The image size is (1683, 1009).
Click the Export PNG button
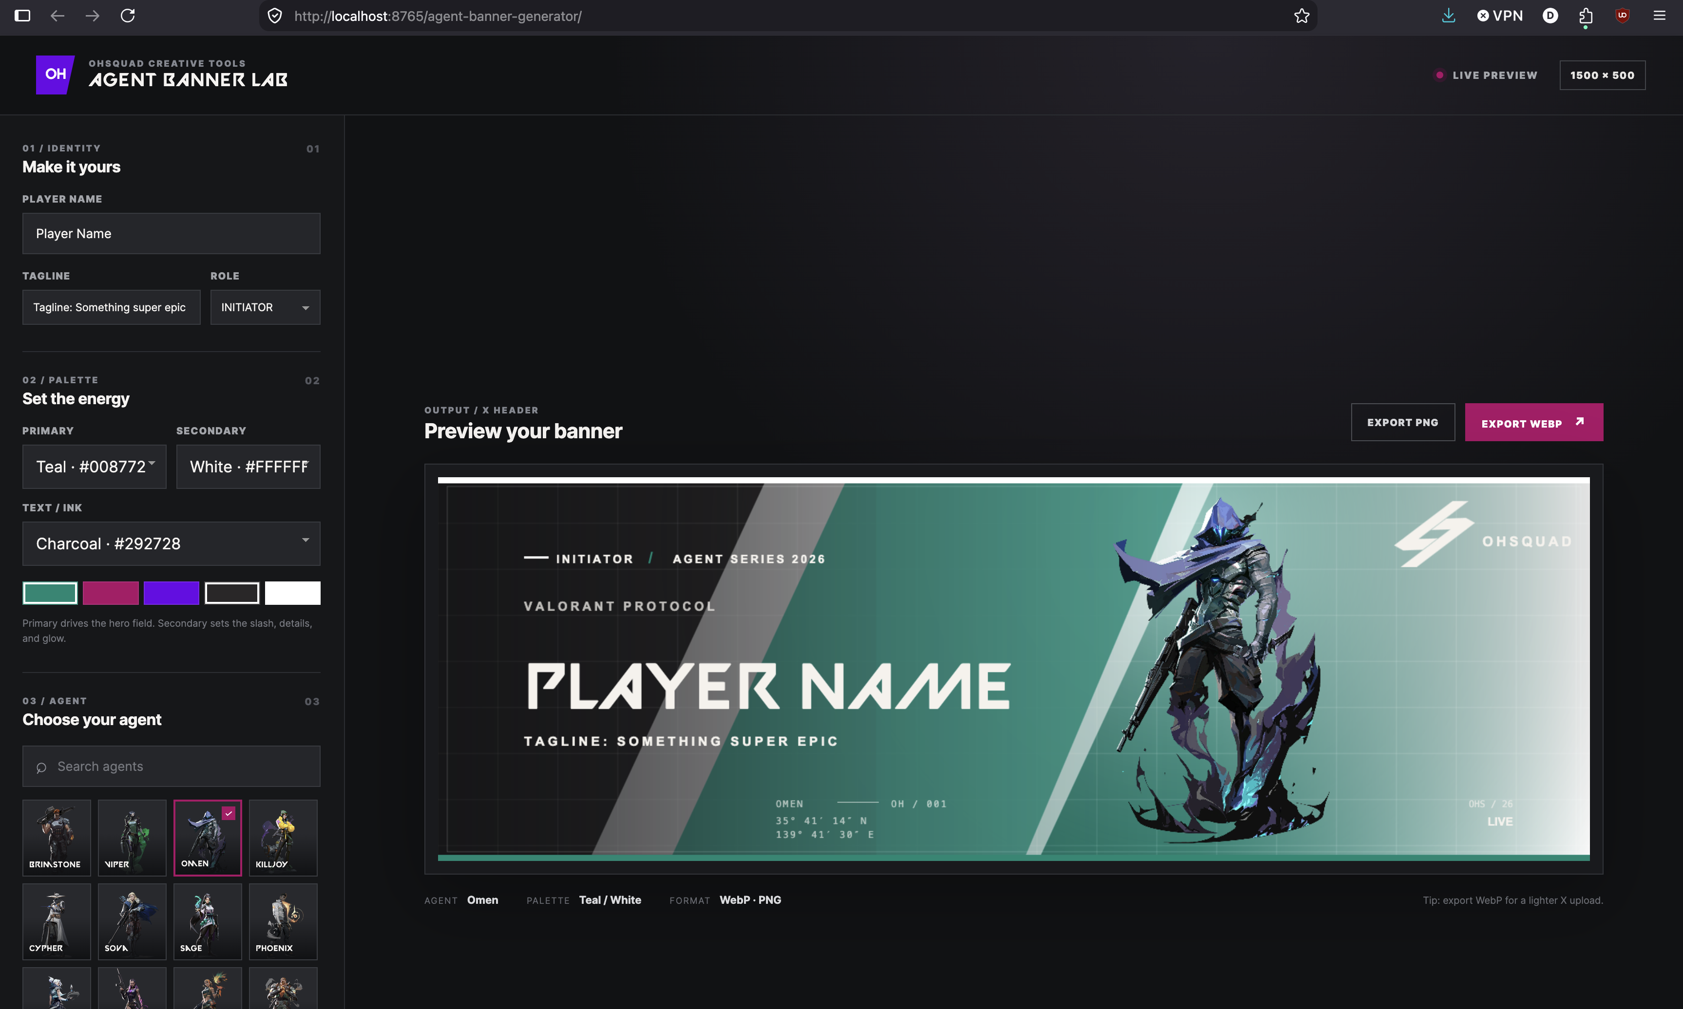coord(1403,422)
